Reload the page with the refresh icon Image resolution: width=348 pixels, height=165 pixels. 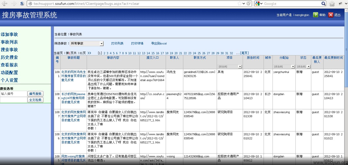click(249, 4)
